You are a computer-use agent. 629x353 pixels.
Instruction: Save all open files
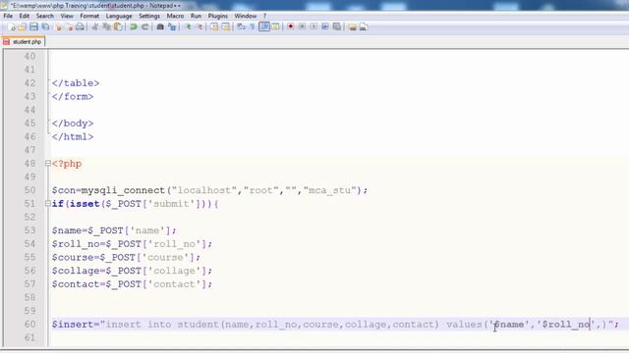pos(45,26)
